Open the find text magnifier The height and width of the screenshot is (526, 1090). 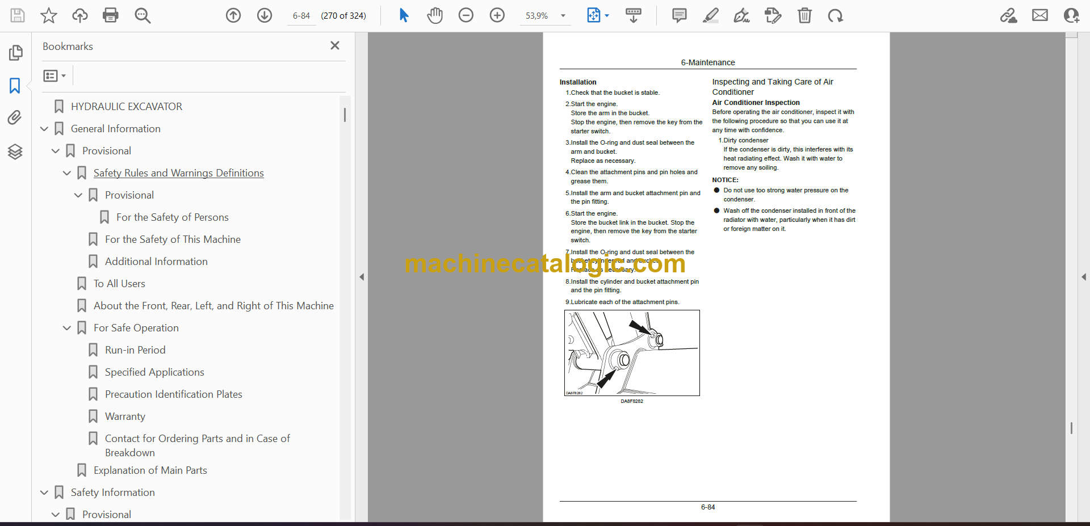tap(142, 15)
